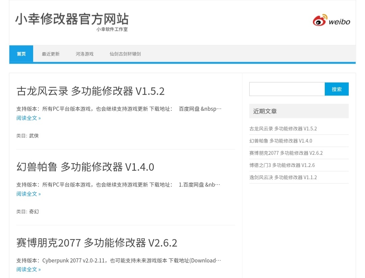Viewport: 365px width, 278px height.
Task: Open sidebar link 逸剑风云决 多功能修改器 V1.1.2
Action: tap(283, 177)
